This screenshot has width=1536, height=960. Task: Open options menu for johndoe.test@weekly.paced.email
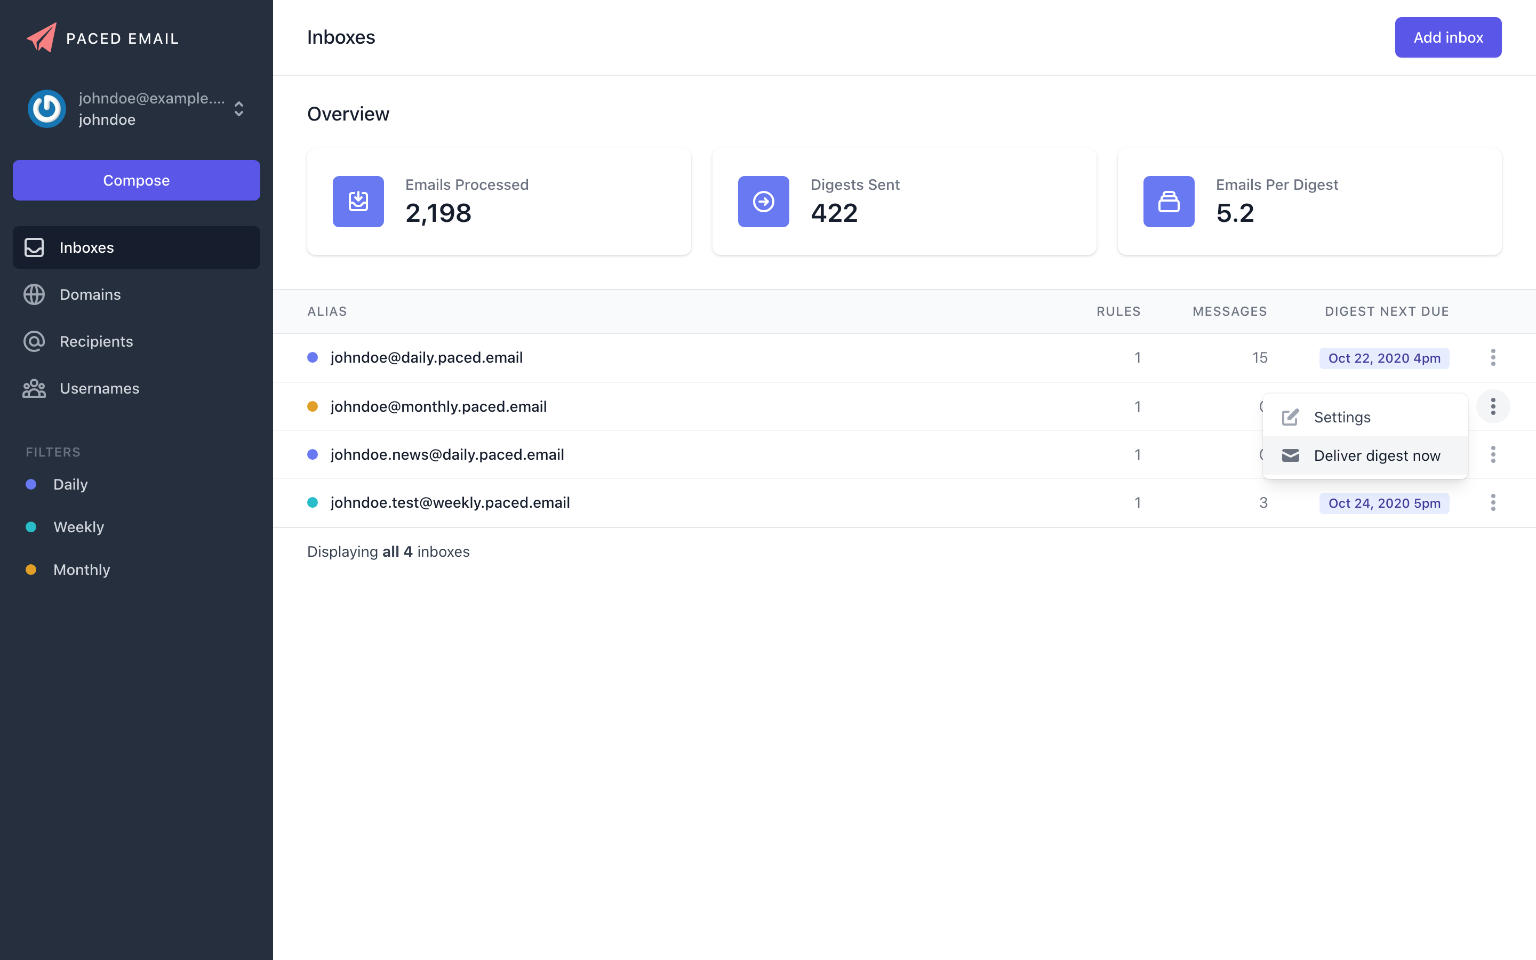coord(1493,502)
